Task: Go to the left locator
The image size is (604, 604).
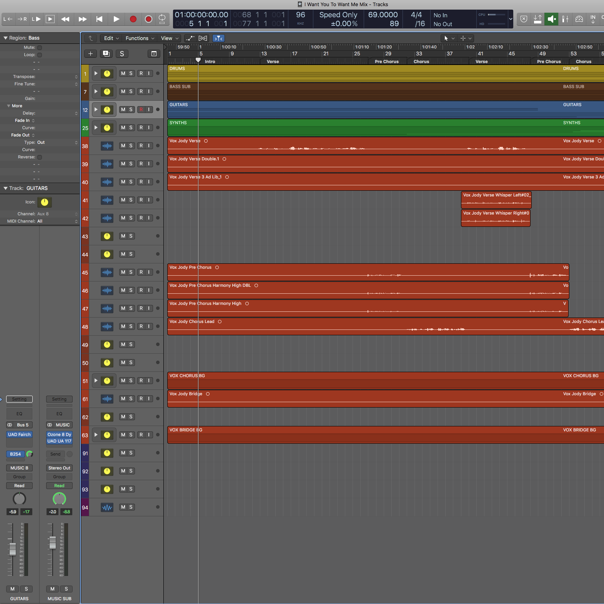Action: (8, 19)
